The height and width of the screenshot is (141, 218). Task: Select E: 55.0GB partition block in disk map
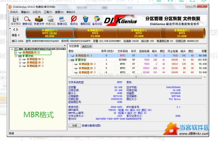pos(139,33)
